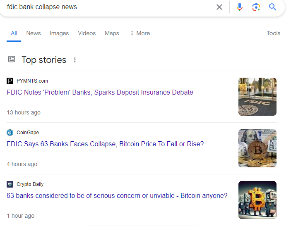Image resolution: width=291 pixels, height=226 pixels.
Task: Click the 1 hour ago timestamp
Action: point(21,216)
